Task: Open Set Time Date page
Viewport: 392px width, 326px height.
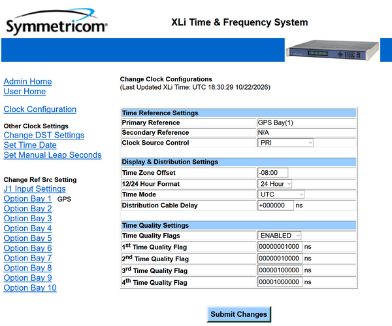Action: tap(30, 145)
